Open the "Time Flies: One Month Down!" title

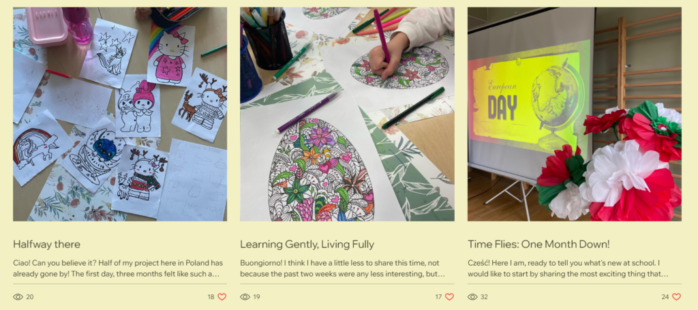[538, 244]
